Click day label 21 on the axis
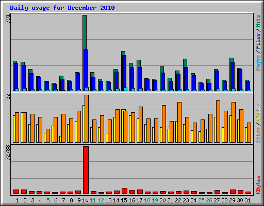The height and width of the screenshot is (206, 264). (170, 200)
